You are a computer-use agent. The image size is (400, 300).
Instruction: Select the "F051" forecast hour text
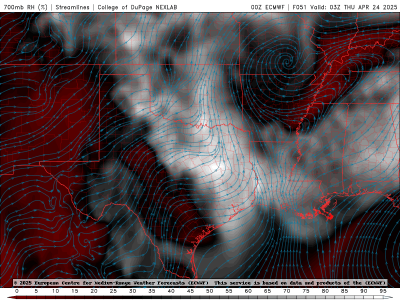[x=299, y=7]
